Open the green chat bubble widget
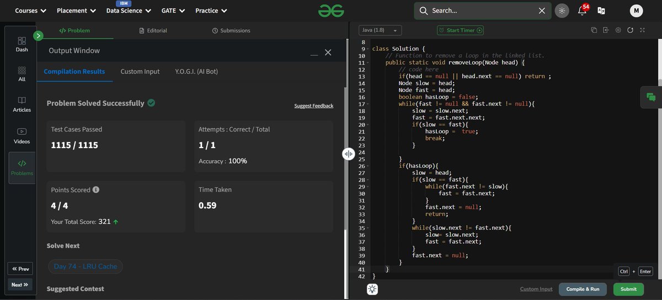Viewport: 662px width, 300px height. (651, 97)
